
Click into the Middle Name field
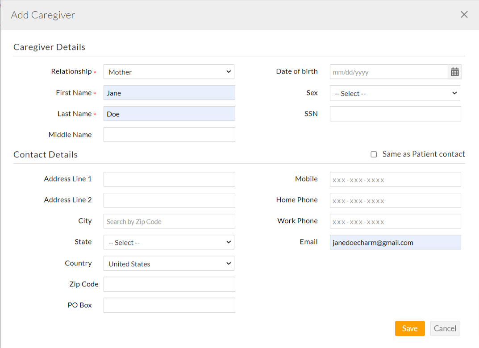pyautogui.click(x=169, y=135)
